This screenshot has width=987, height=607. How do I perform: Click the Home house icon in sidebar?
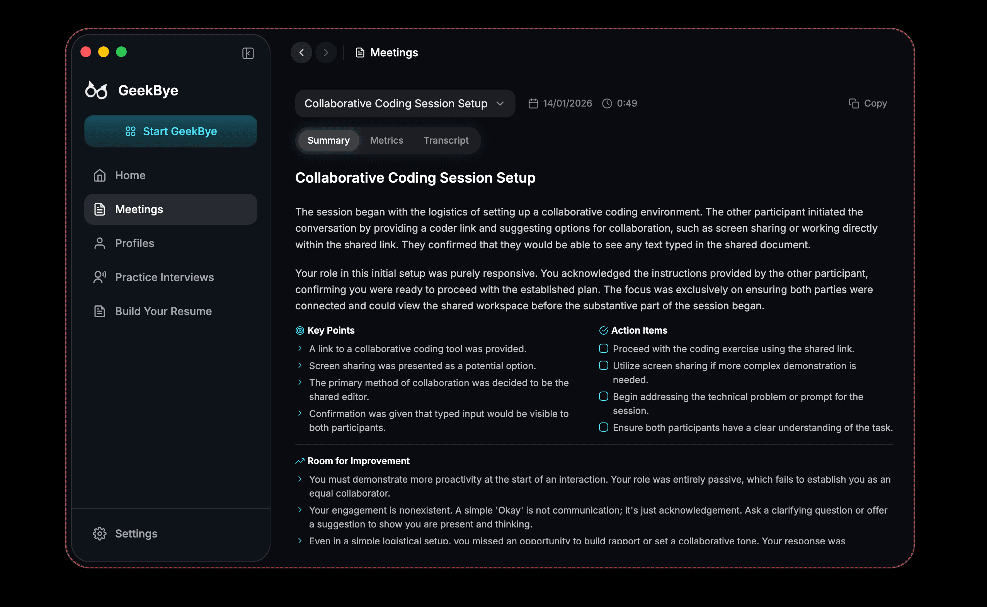coord(100,175)
